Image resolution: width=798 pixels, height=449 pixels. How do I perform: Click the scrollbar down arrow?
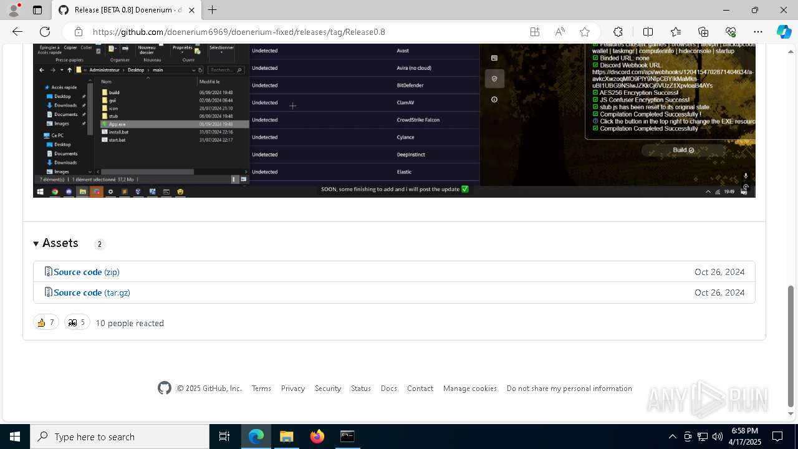791,413
